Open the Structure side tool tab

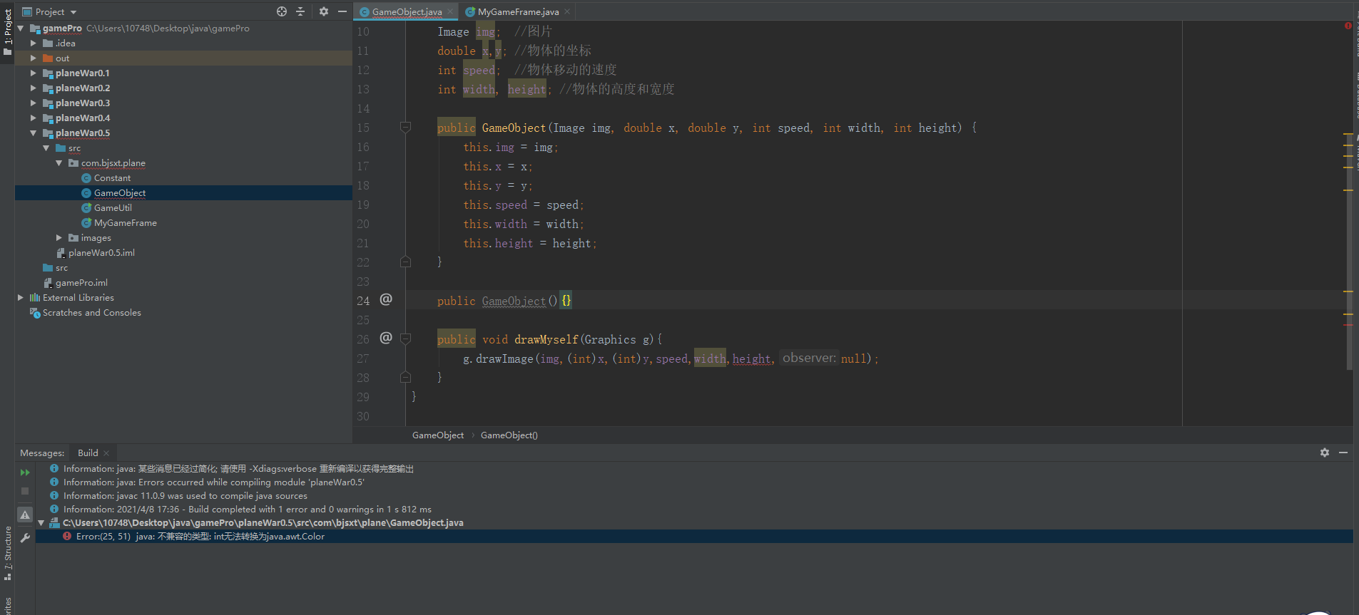pyautogui.click(x=8, y=552)
